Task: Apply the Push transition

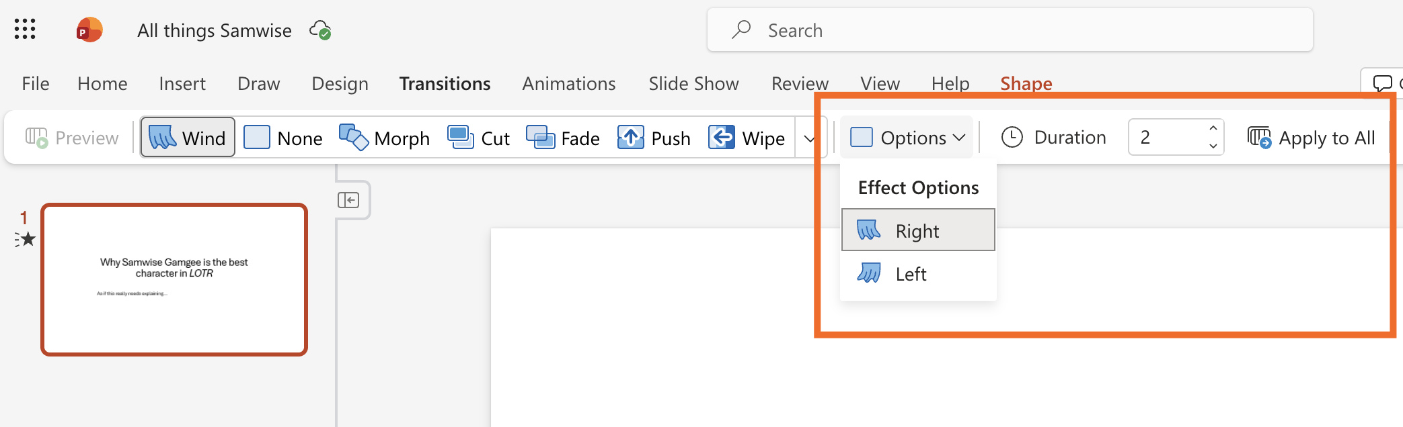Action: point(654,138)
